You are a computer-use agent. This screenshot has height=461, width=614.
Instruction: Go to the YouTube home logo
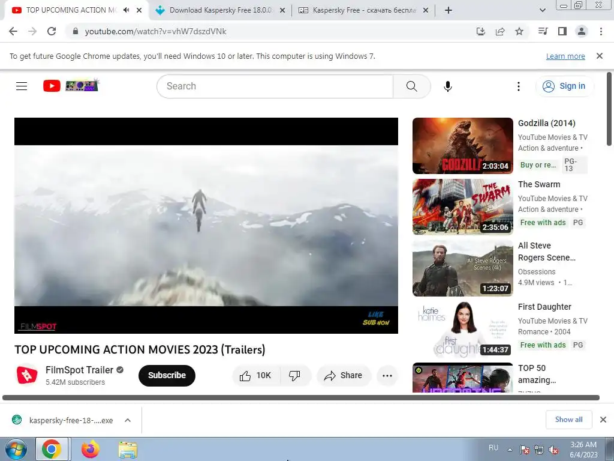[x=71, y=85]
